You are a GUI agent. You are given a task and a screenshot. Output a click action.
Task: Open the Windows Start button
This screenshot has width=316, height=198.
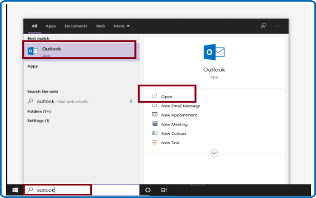[15, 190]
